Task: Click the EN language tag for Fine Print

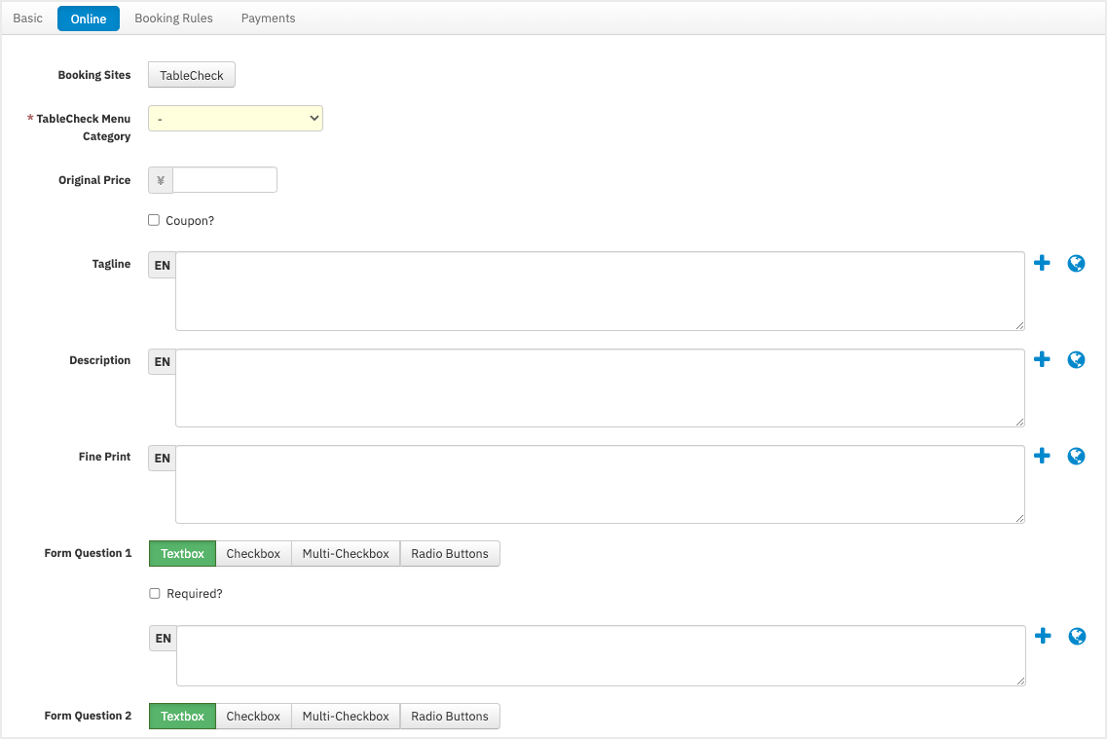Action: tap(163, 458)
